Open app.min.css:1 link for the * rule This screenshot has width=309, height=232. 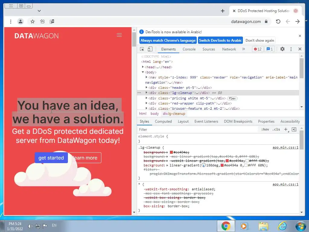pyautogui.click(x=285, y=184)
